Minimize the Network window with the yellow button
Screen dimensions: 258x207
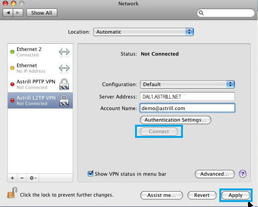14,3
